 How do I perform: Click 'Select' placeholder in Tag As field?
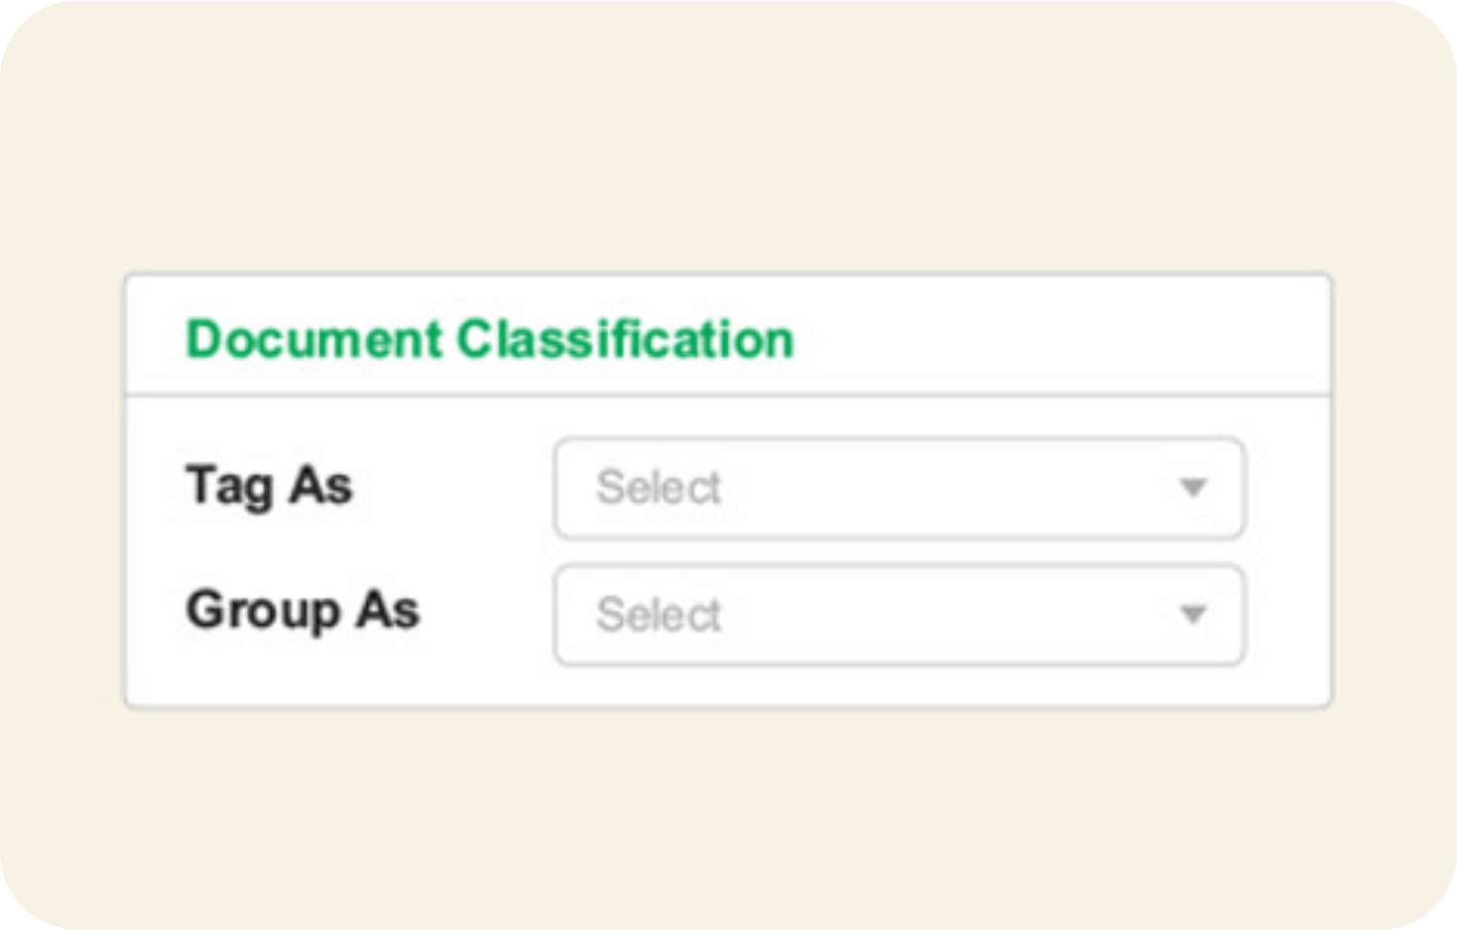coord(659,488)
